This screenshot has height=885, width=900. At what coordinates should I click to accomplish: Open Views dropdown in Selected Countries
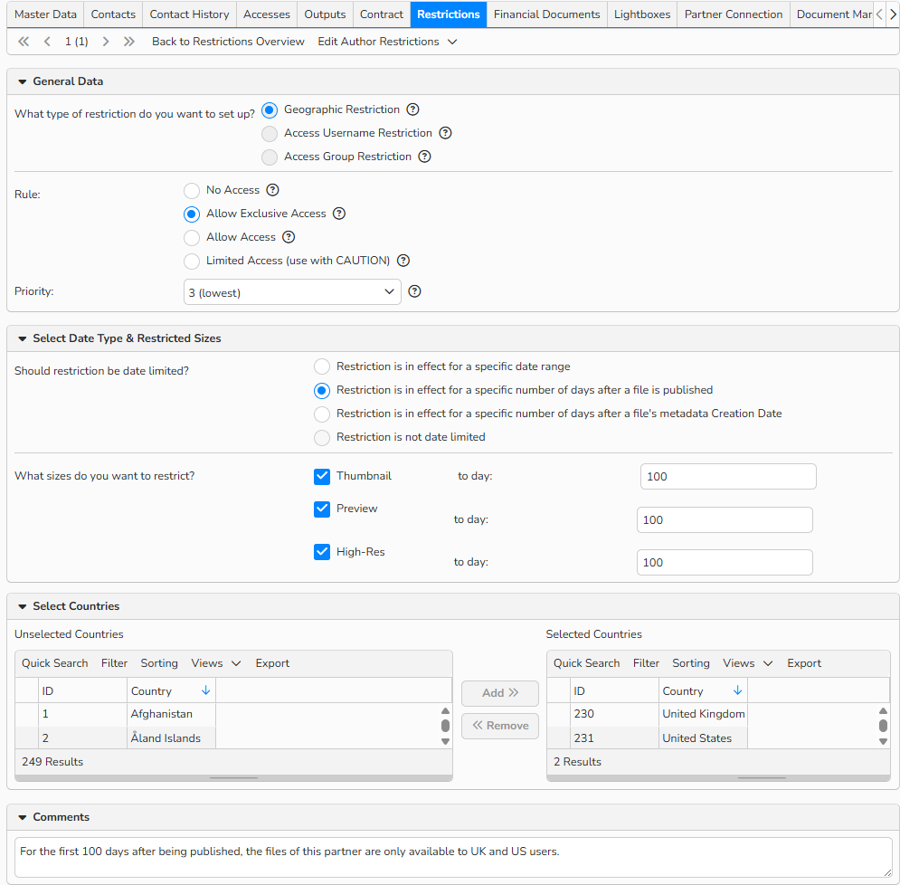pyautogui.click(x=748, y=663)
